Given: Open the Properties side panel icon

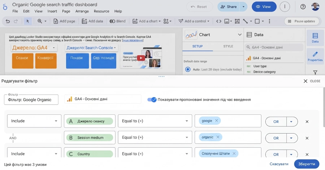Looking at the screenshot, I should (x=315, y=56).
